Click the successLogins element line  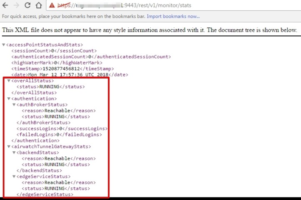(x=62, y=129)
